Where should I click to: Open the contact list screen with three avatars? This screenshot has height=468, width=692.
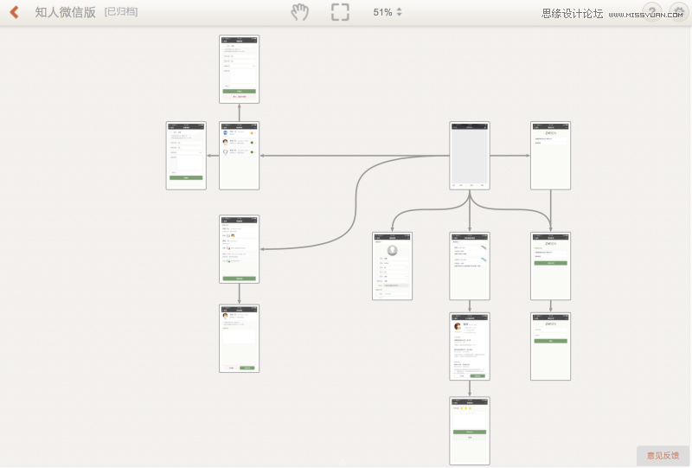(239, 156)
